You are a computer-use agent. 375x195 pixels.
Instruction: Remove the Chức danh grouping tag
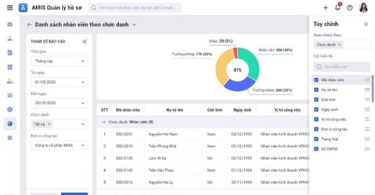(x=340, y=44)
